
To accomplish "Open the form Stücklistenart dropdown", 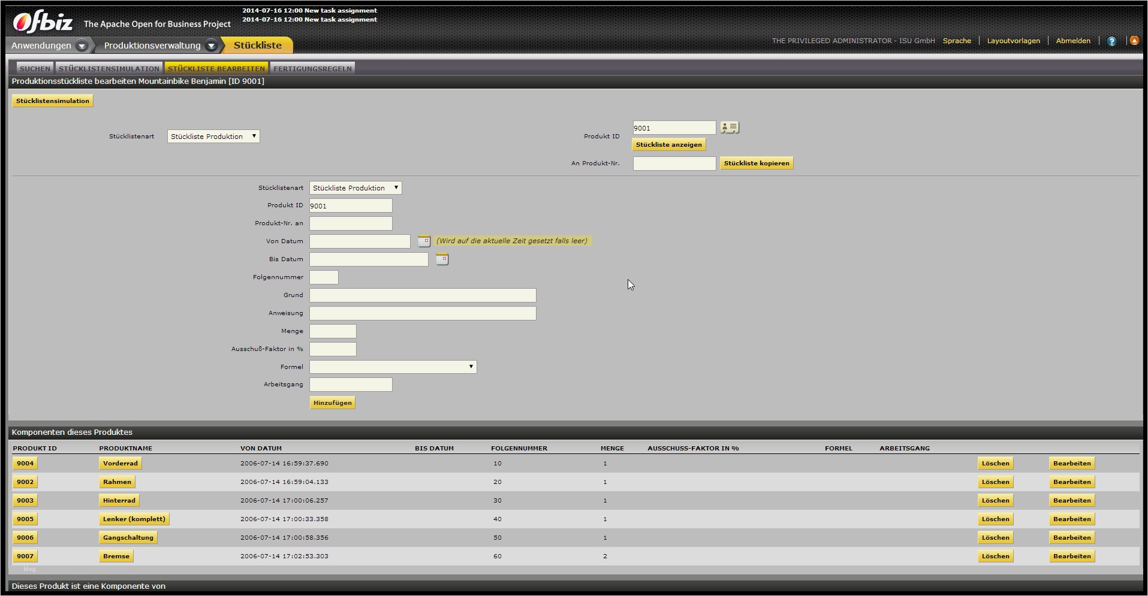I will [355, 188].
